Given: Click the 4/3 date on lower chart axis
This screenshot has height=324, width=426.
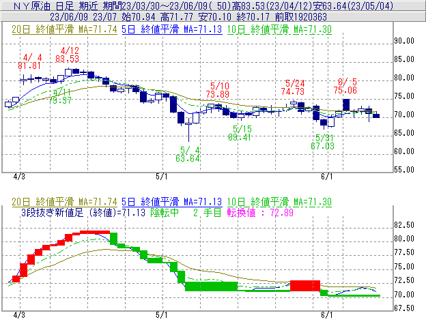Looking at the screenshot, I should coord(19,315).
